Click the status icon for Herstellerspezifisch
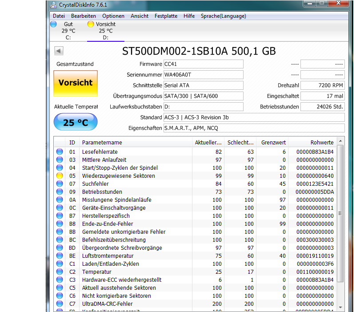364x312 pixels. point(60,216)
